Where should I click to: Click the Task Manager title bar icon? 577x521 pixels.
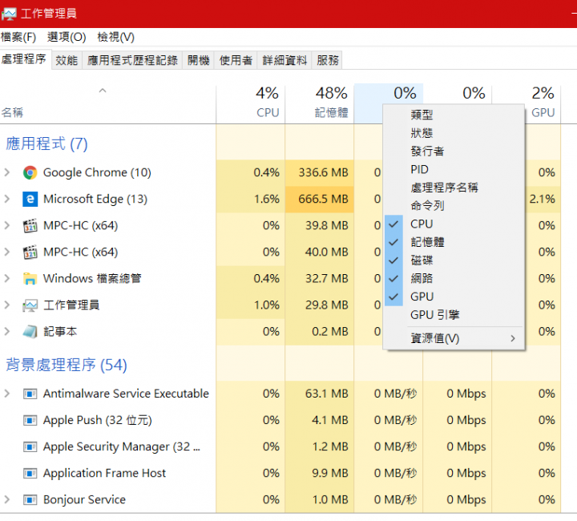click(9, 14)
